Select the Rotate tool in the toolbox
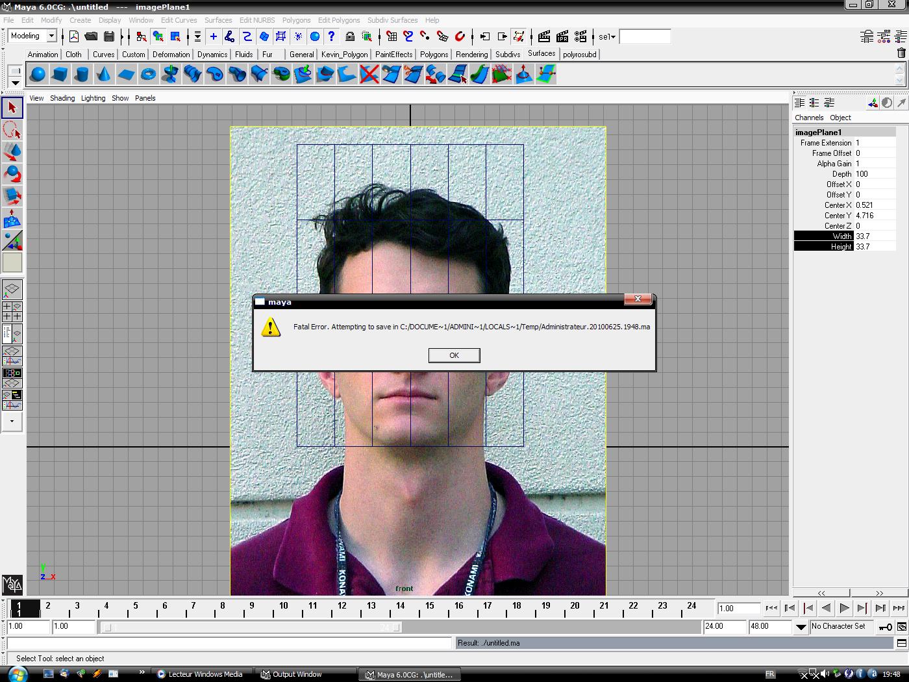This screenshot has height=682, width=909. [12, 174]
